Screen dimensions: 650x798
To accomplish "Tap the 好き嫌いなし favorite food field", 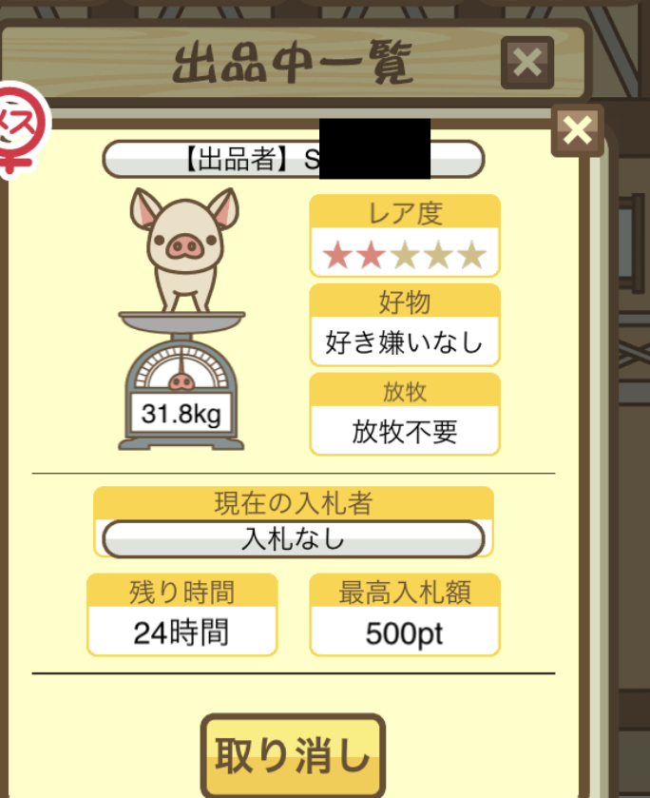I will tap(405, 341).
